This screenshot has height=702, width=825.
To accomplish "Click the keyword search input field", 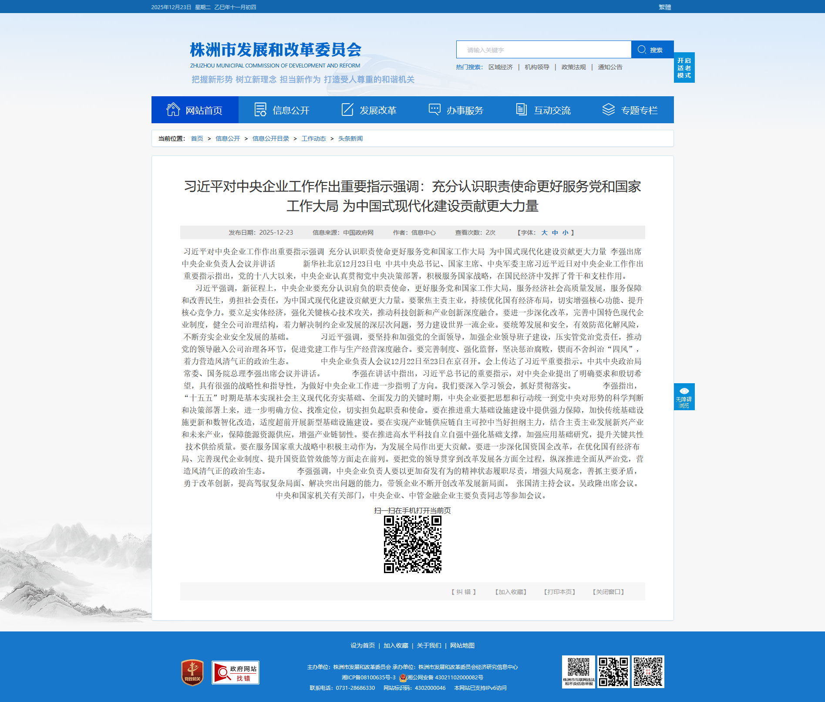I will point(543,50).
